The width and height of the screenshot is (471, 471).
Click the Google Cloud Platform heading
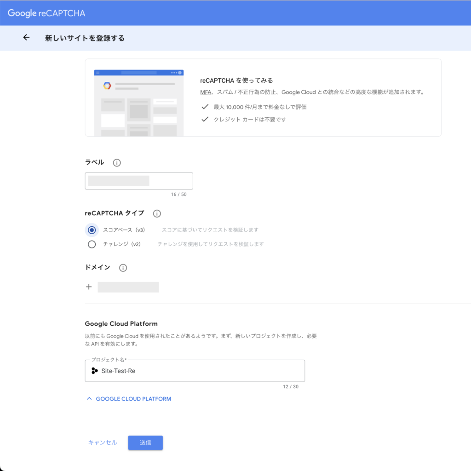pos(121,324)
